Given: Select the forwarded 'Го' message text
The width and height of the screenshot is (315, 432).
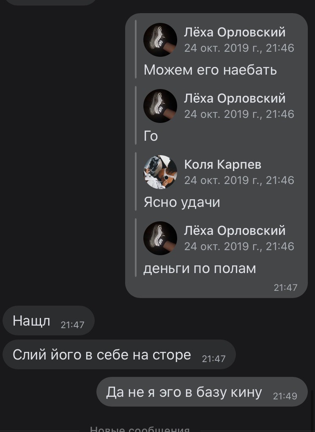Looking at the screenshot, I should [151, 136].
